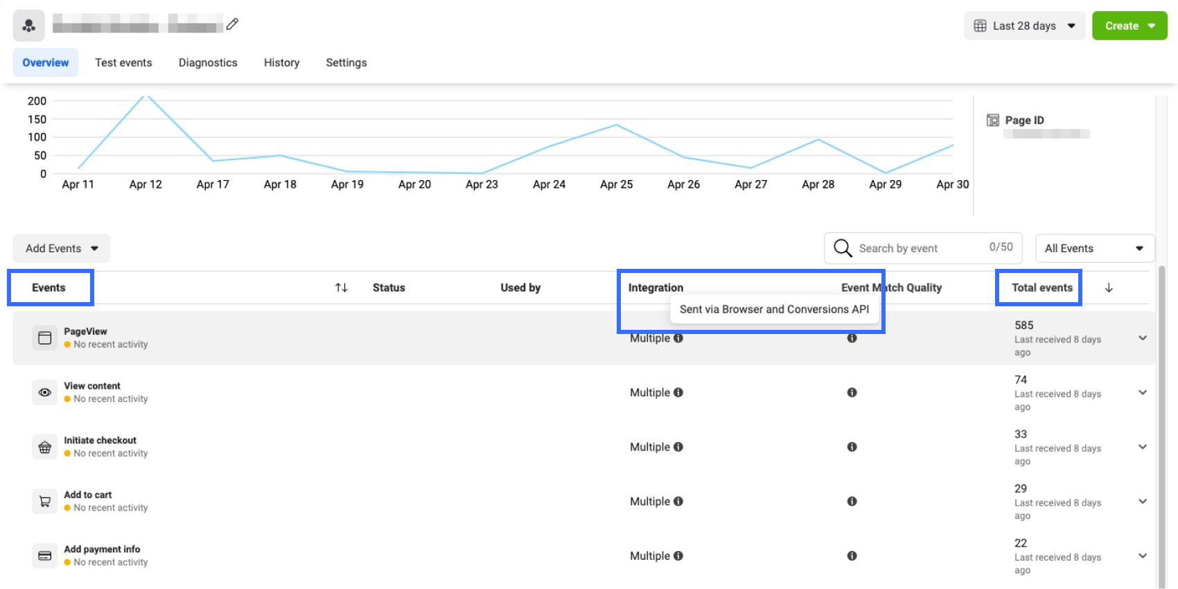Click info icon beside PageView Multiple
Image resolution: width=1178 pixels, height=589 pixels.
(678, 339)
